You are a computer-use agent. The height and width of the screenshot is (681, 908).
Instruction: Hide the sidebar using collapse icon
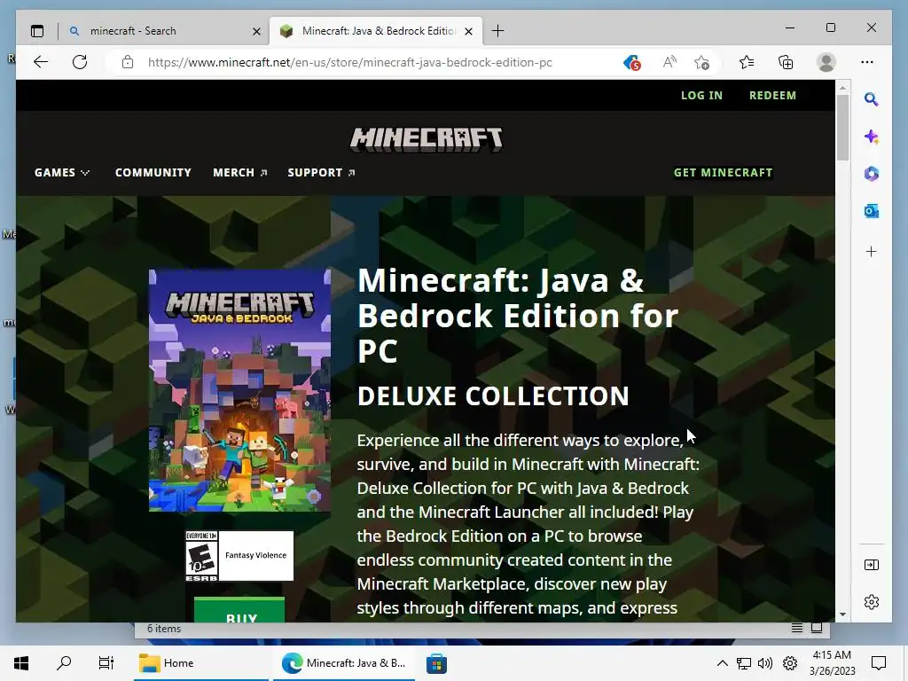[871, 565]
